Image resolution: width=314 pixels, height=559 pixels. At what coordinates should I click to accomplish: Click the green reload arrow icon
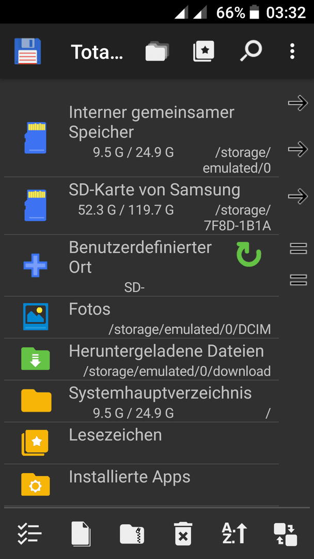pyautogui.click(x=249, y=255)
